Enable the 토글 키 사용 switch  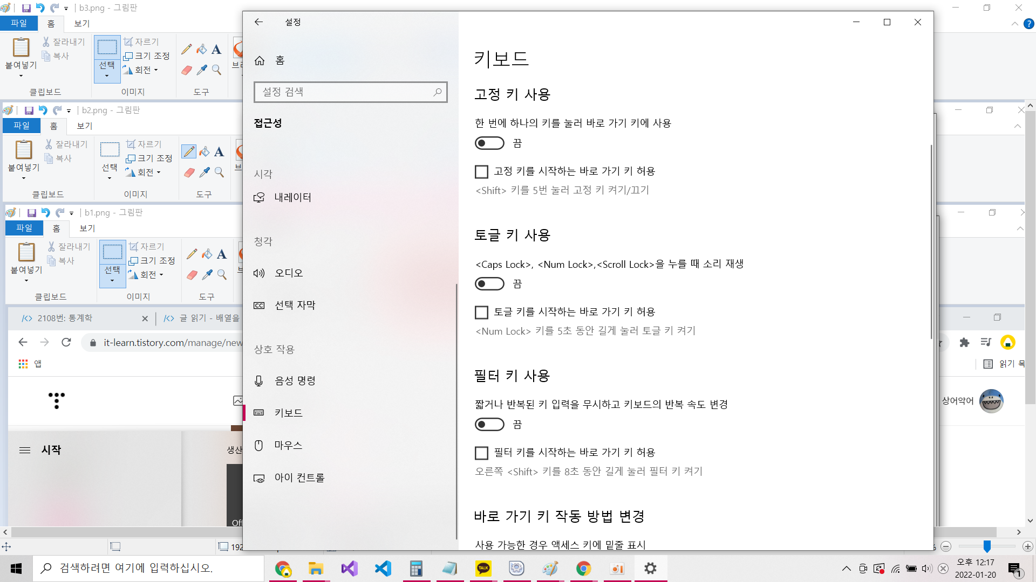coord(489,284)
